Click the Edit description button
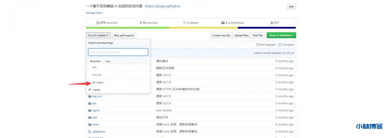 (291, 6)
